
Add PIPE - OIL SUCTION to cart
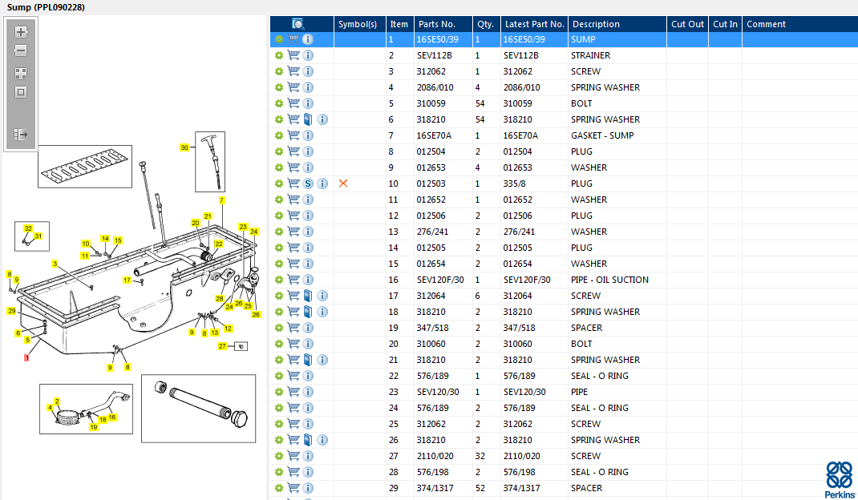[x=293, y=280]
